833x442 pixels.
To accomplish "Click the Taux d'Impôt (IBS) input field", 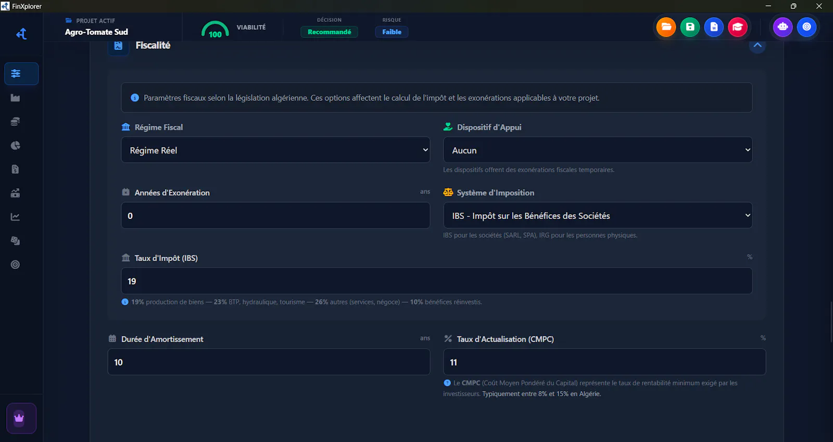I will (x=437, y=281).
